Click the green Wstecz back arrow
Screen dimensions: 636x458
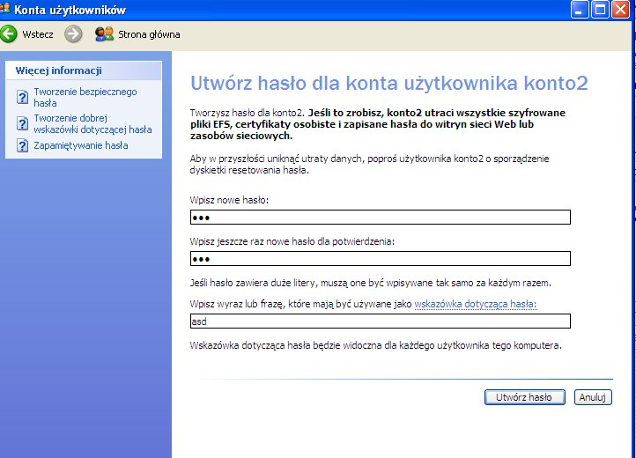tap(10, 34)
